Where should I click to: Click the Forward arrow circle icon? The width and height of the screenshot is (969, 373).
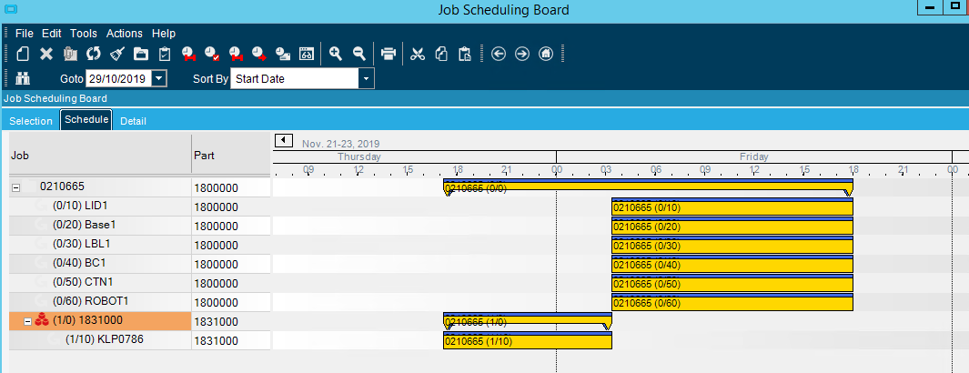[522, 54]
